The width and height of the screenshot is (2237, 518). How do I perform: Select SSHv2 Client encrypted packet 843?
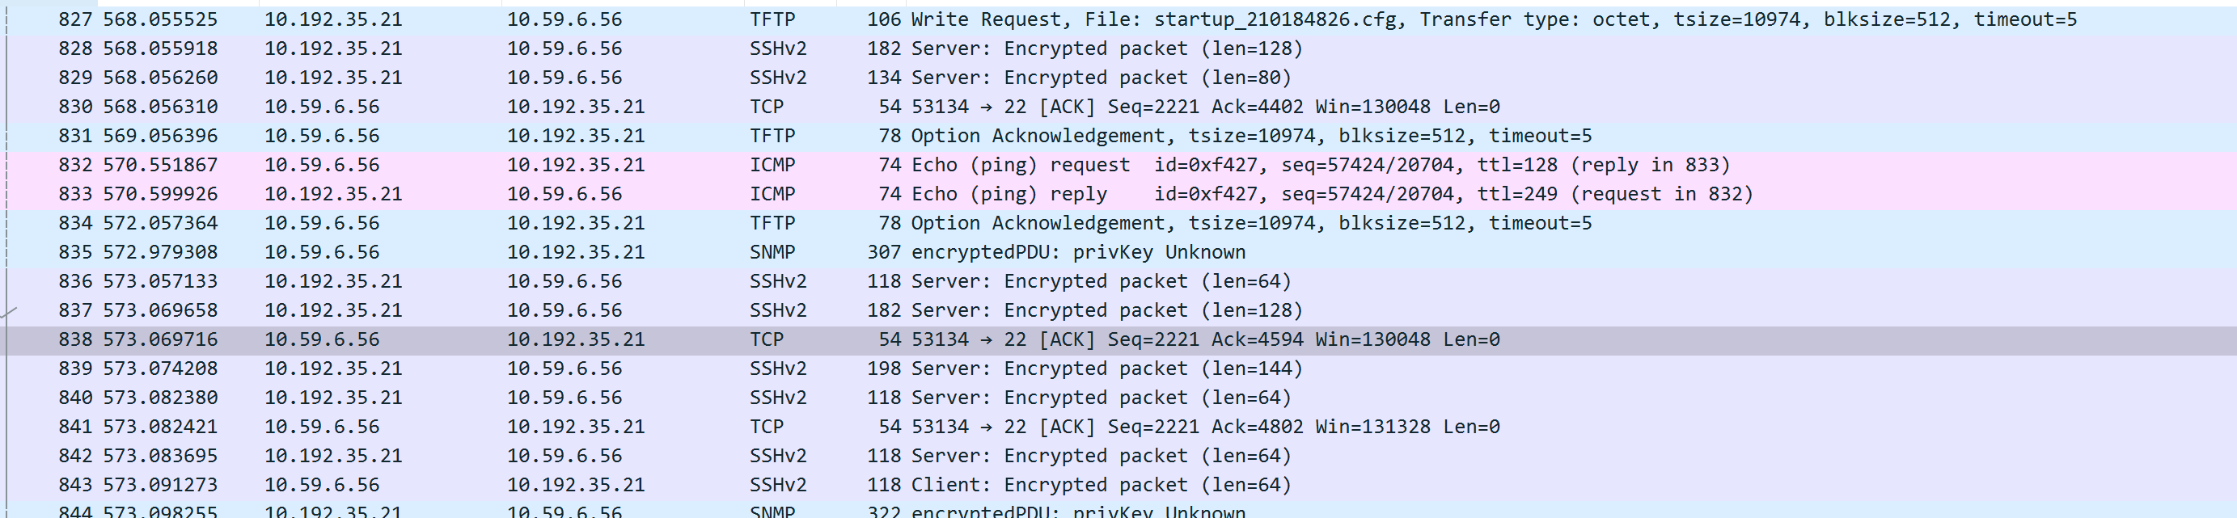pos(1042,484)
